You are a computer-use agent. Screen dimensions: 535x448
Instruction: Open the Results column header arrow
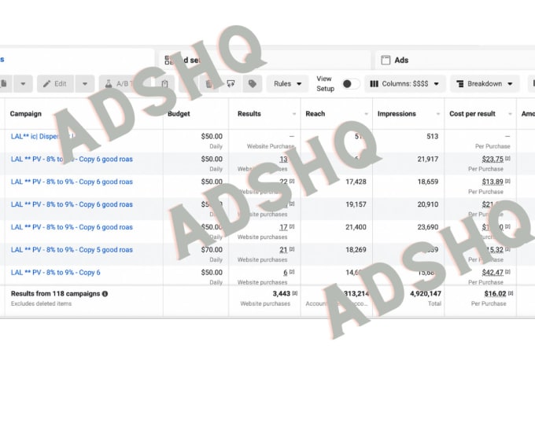294,114
